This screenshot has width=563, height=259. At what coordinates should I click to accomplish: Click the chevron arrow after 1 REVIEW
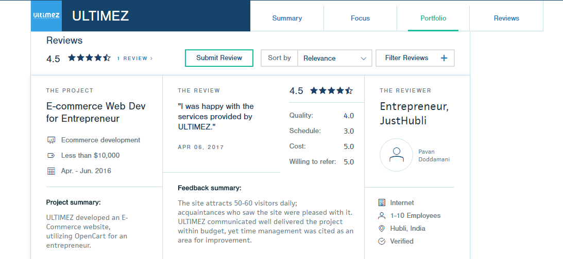151,59
